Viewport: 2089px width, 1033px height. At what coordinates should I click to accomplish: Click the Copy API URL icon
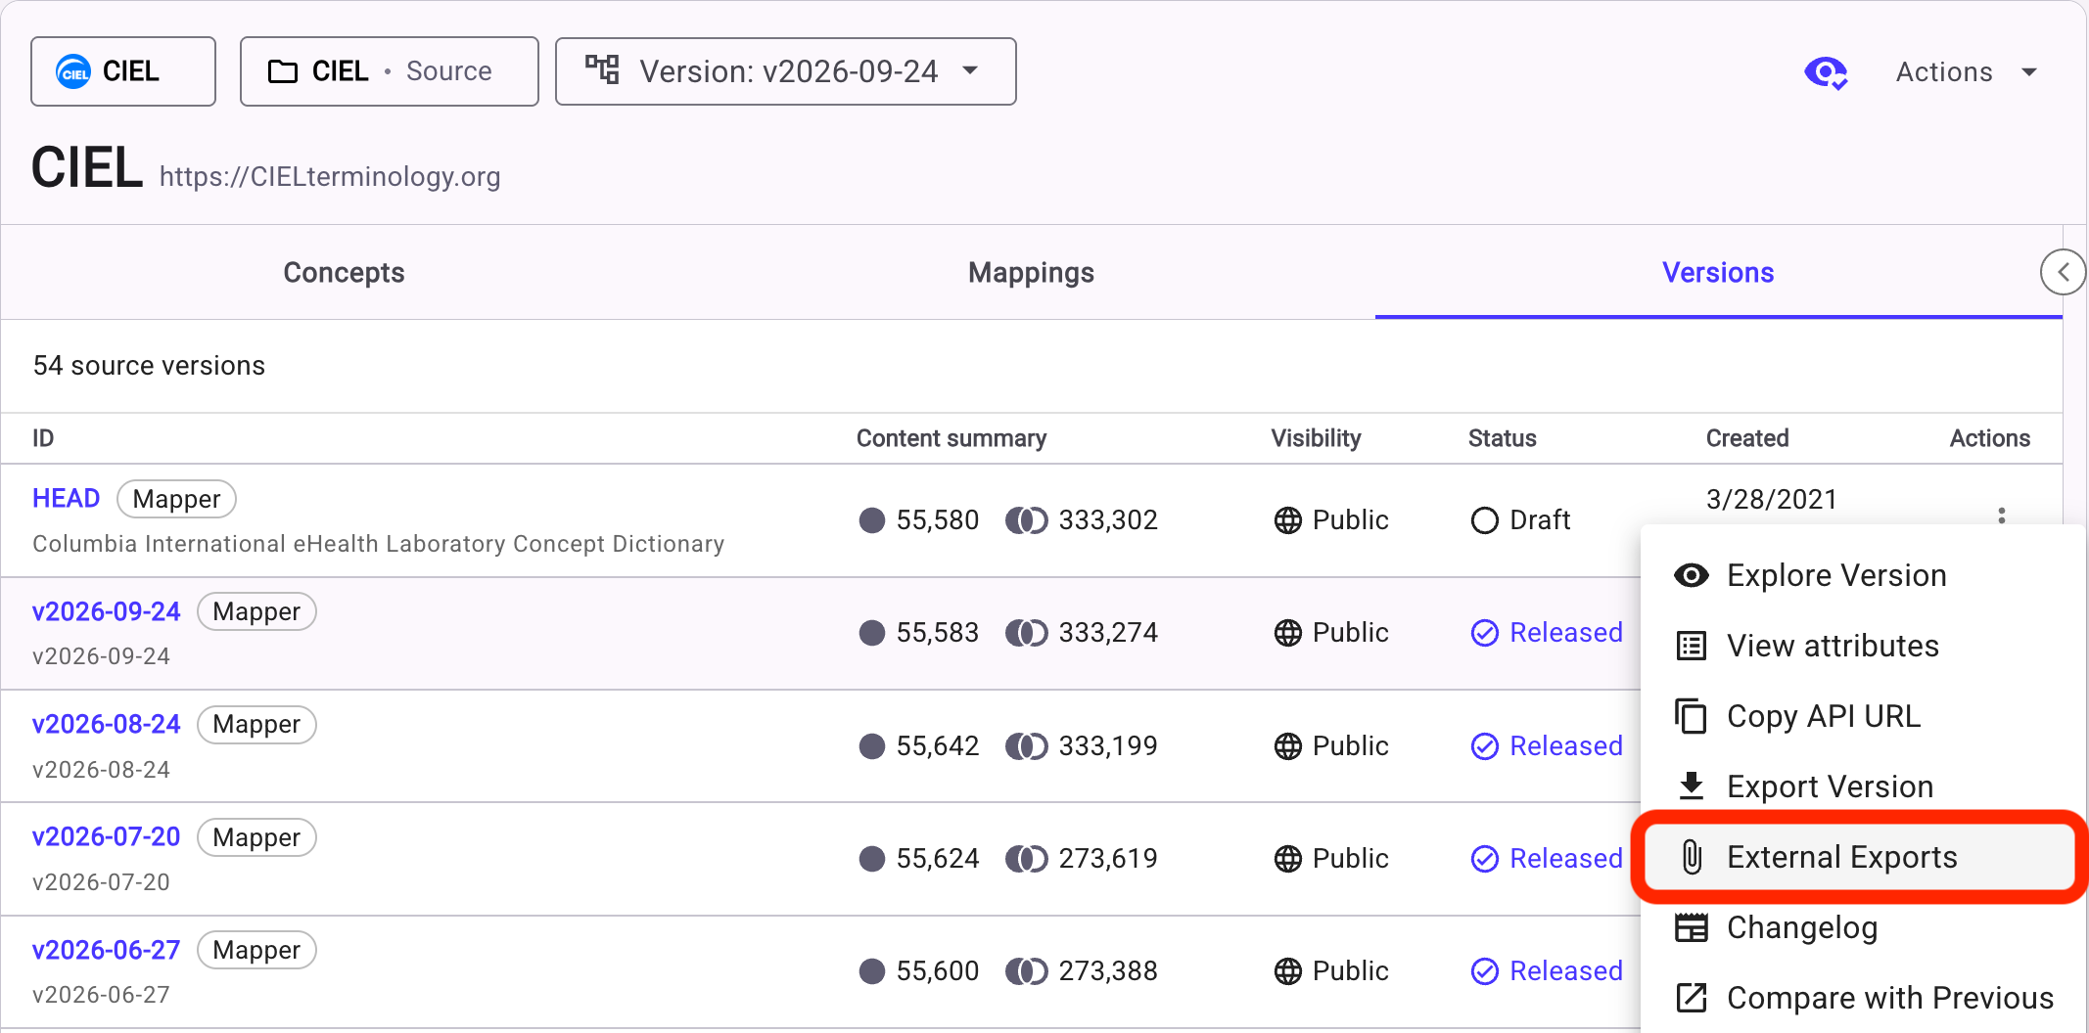click(1692, 716)
